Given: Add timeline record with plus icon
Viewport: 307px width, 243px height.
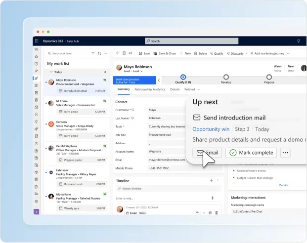Looking at the screenshot, I should [211, 181].
